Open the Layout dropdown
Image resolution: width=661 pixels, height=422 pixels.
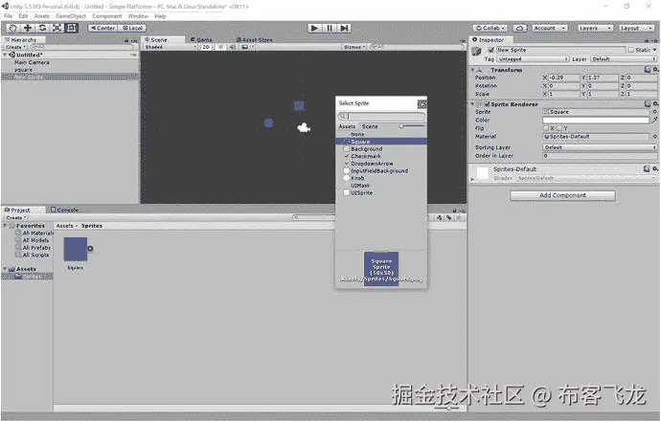(x=636, y=28)
